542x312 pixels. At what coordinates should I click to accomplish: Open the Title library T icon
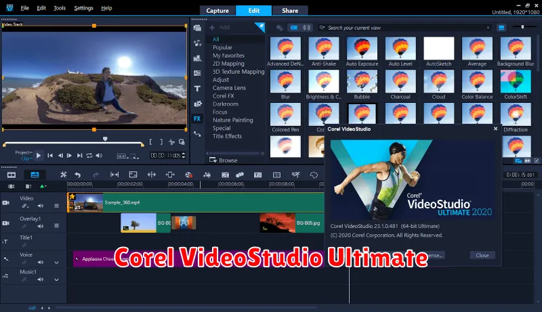(x=197, y=89)
